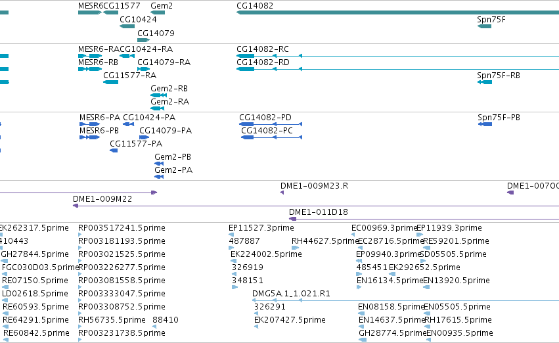The image size is (559, 343).
Task: Select BAC clone DME1-009M22 label
Action: (102, 199)
